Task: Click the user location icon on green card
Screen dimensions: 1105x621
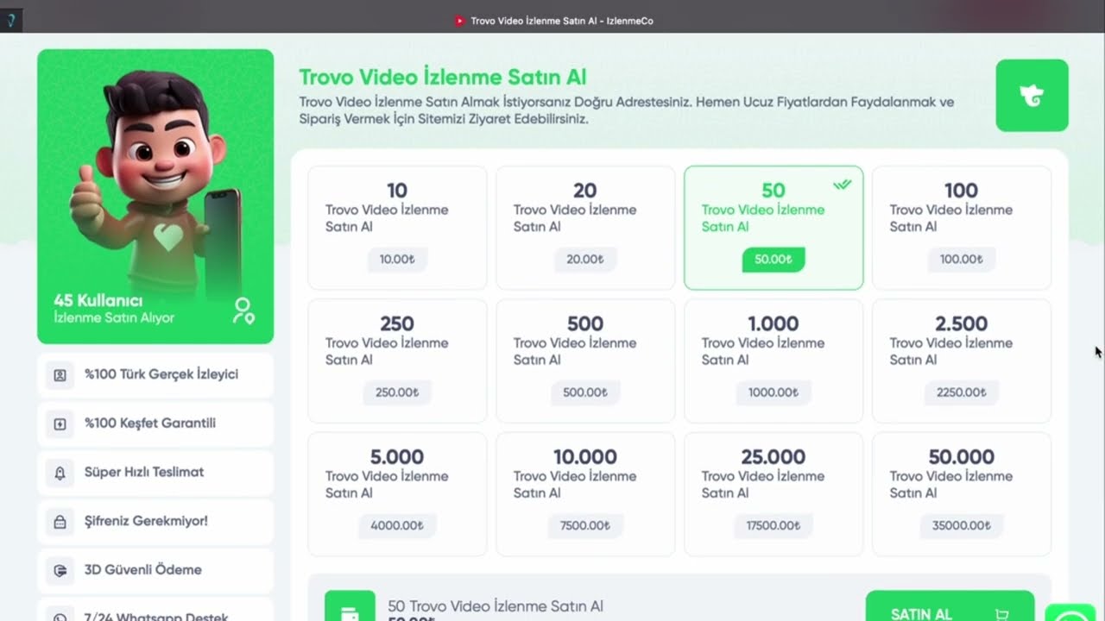Action: click(243, 310)
